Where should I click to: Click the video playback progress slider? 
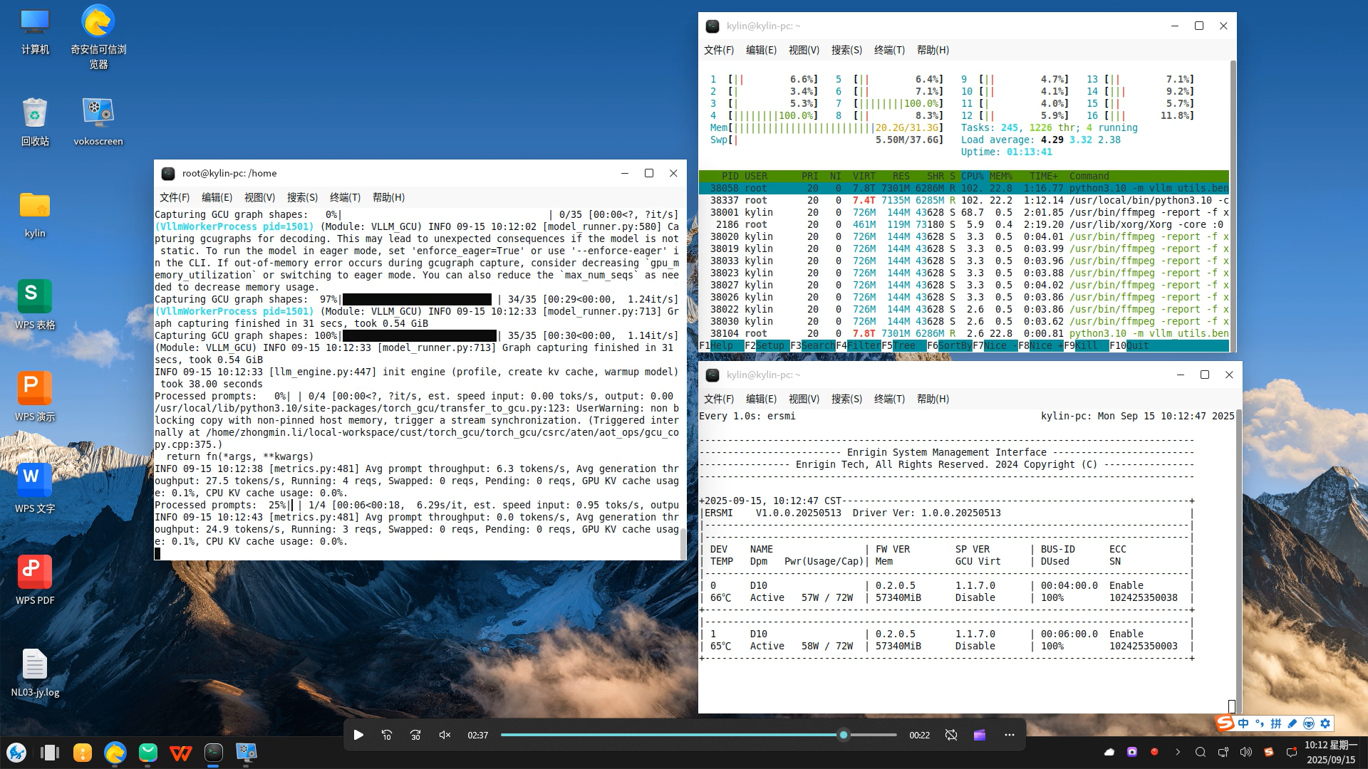tap(698, 735)
